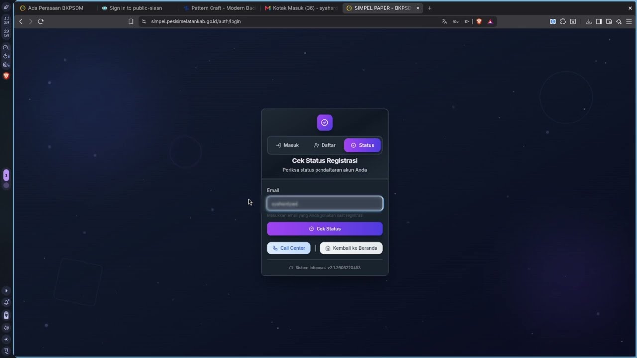
Task: Open the Leo AI sparkle icon
Action: tap(619, 21)
